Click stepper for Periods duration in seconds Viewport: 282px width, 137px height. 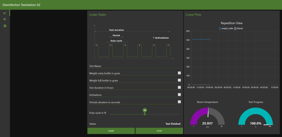179,102
